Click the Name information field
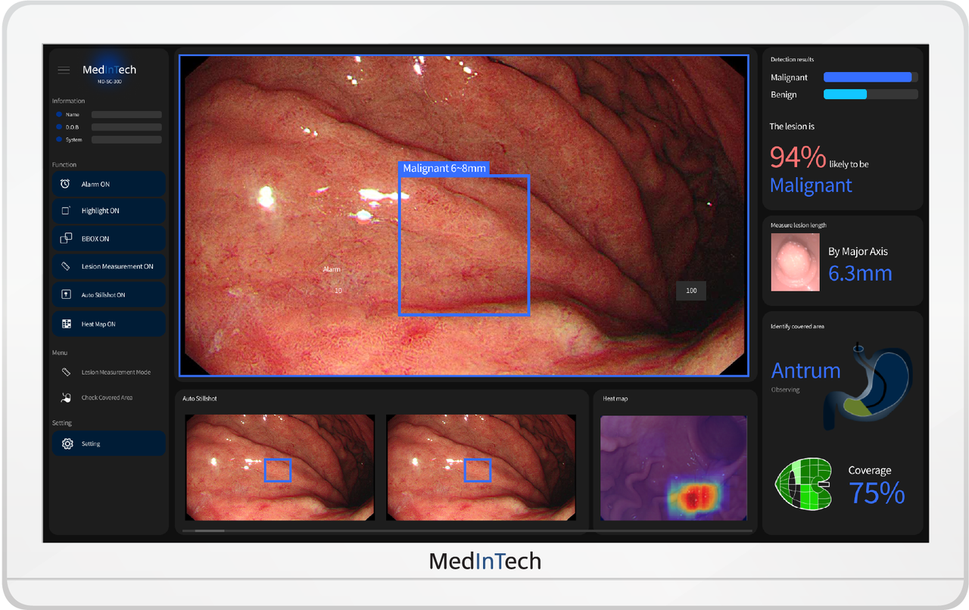The width and height of the screenshot is (969, 610). tap(126, 115)
